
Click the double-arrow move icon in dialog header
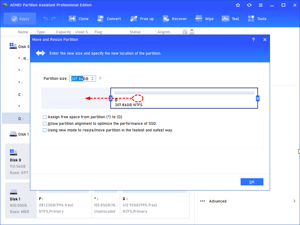(x=40, y=53)
